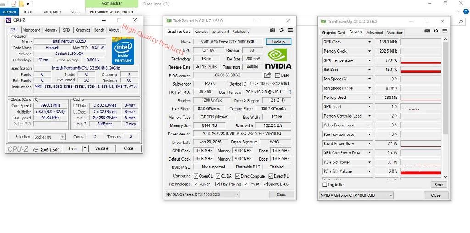
Task: Click refresh icon in Sensors GPU-Z window
Action: 436,31
